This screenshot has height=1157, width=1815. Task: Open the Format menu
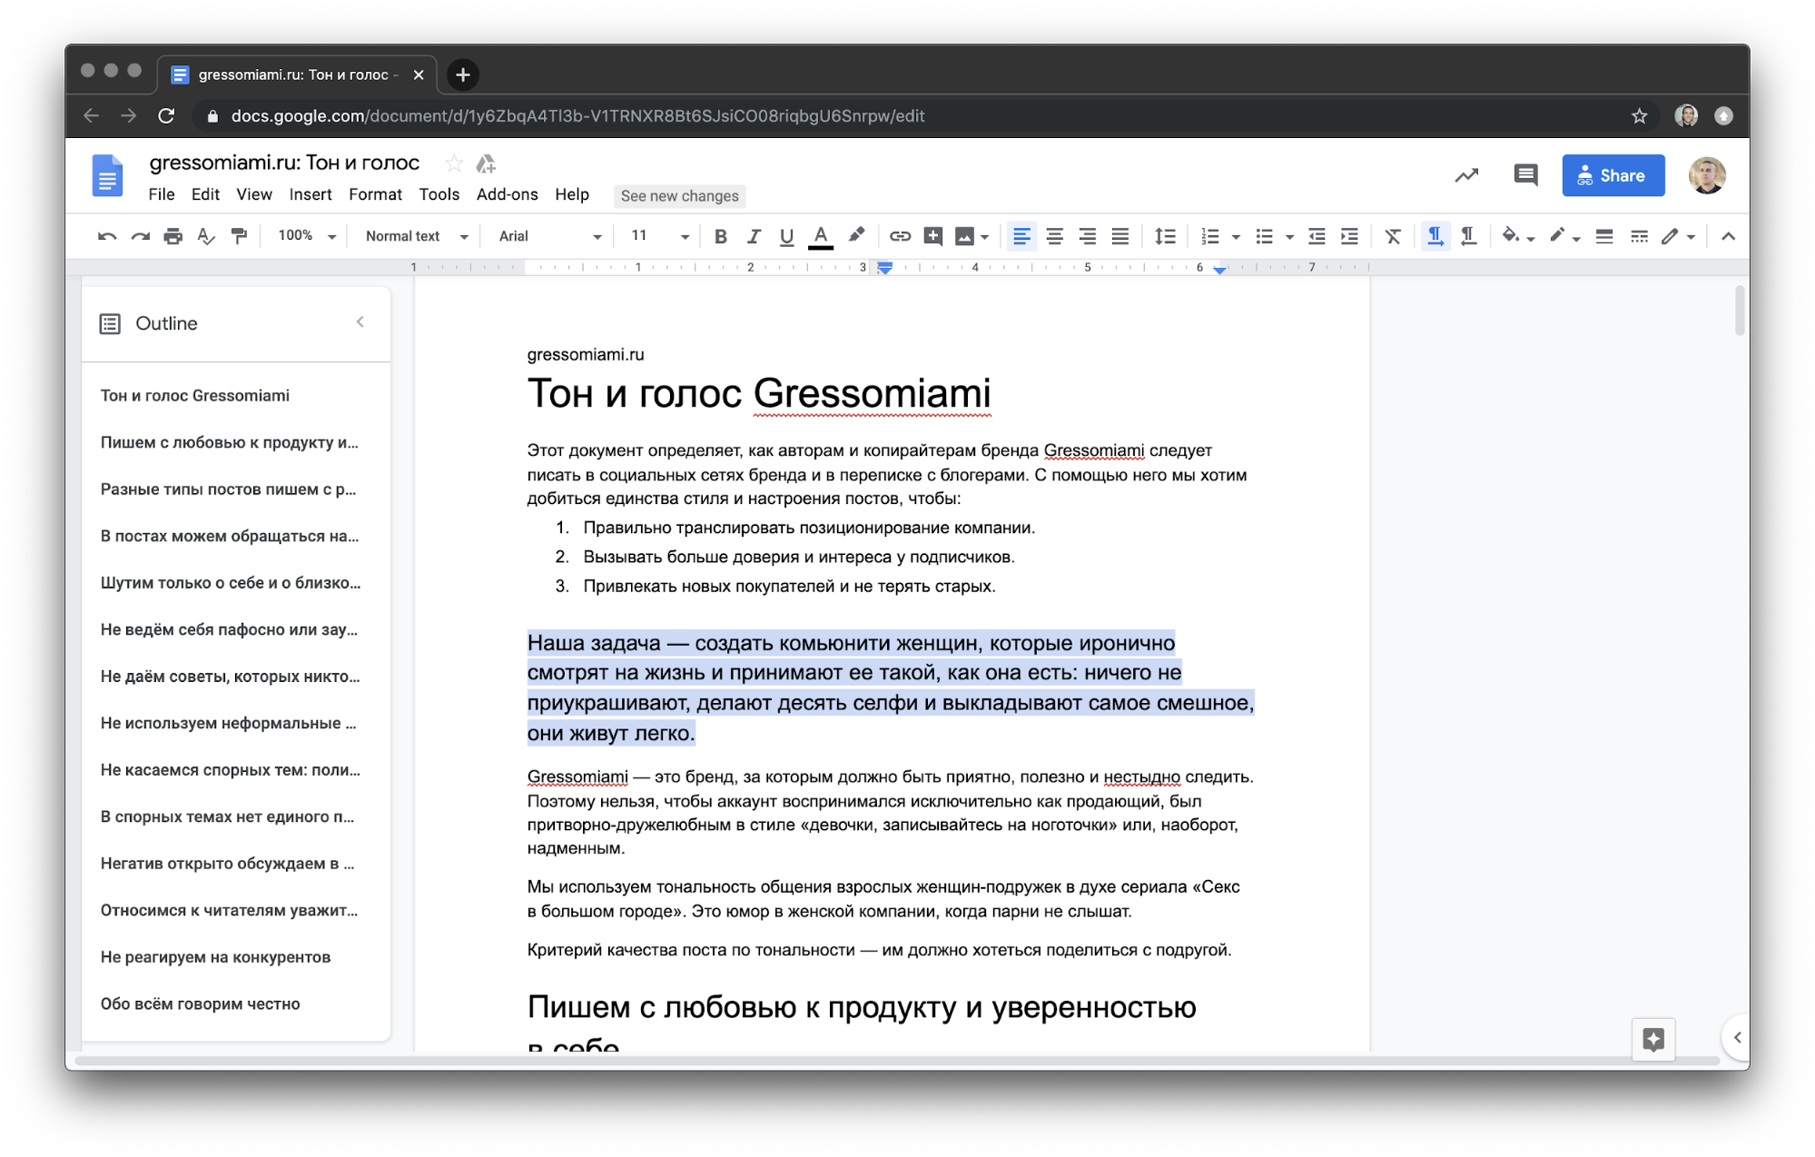click(x=375, y=194)
